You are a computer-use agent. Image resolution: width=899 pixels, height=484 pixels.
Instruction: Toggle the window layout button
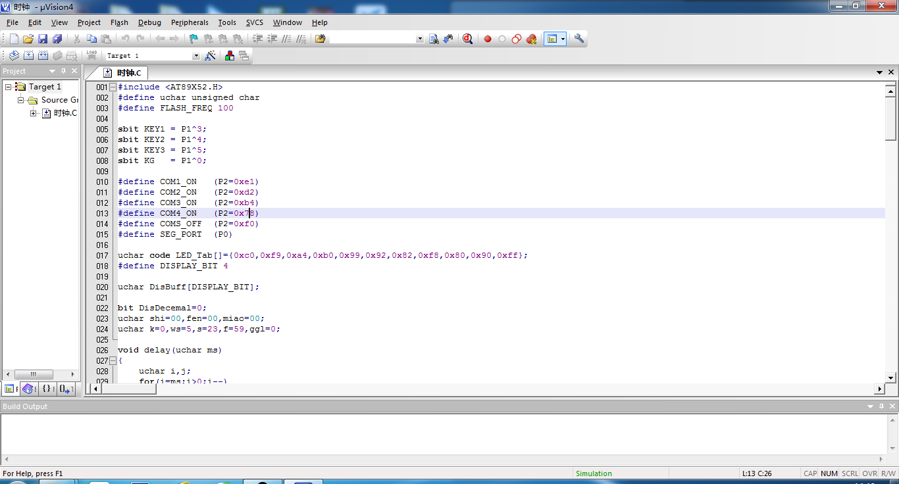pyautogui.click(x=552, y=39)
